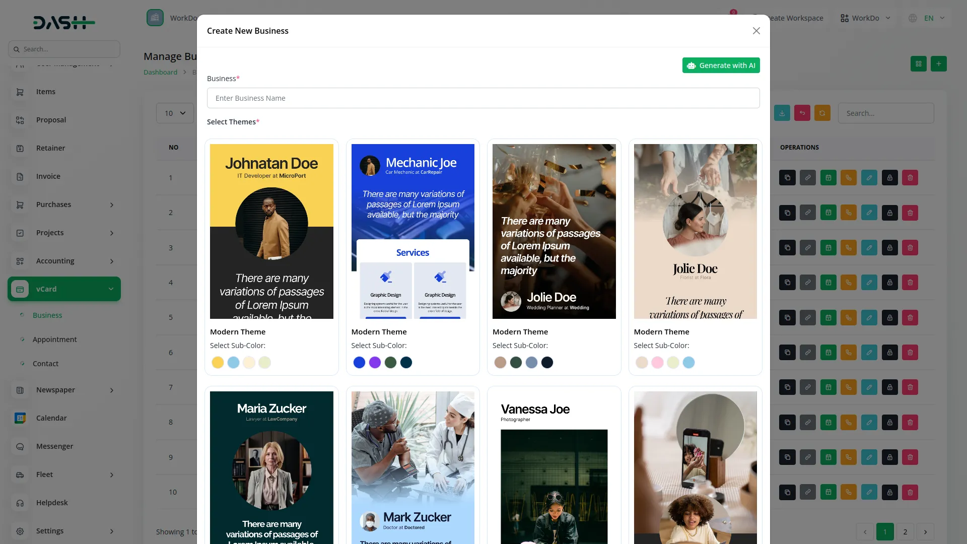The width and height of the screenshot is (967, 544).
Task: Open the entries-per-page dropdown showing 10
Action: pyautogui.click(x=175, y=113)
